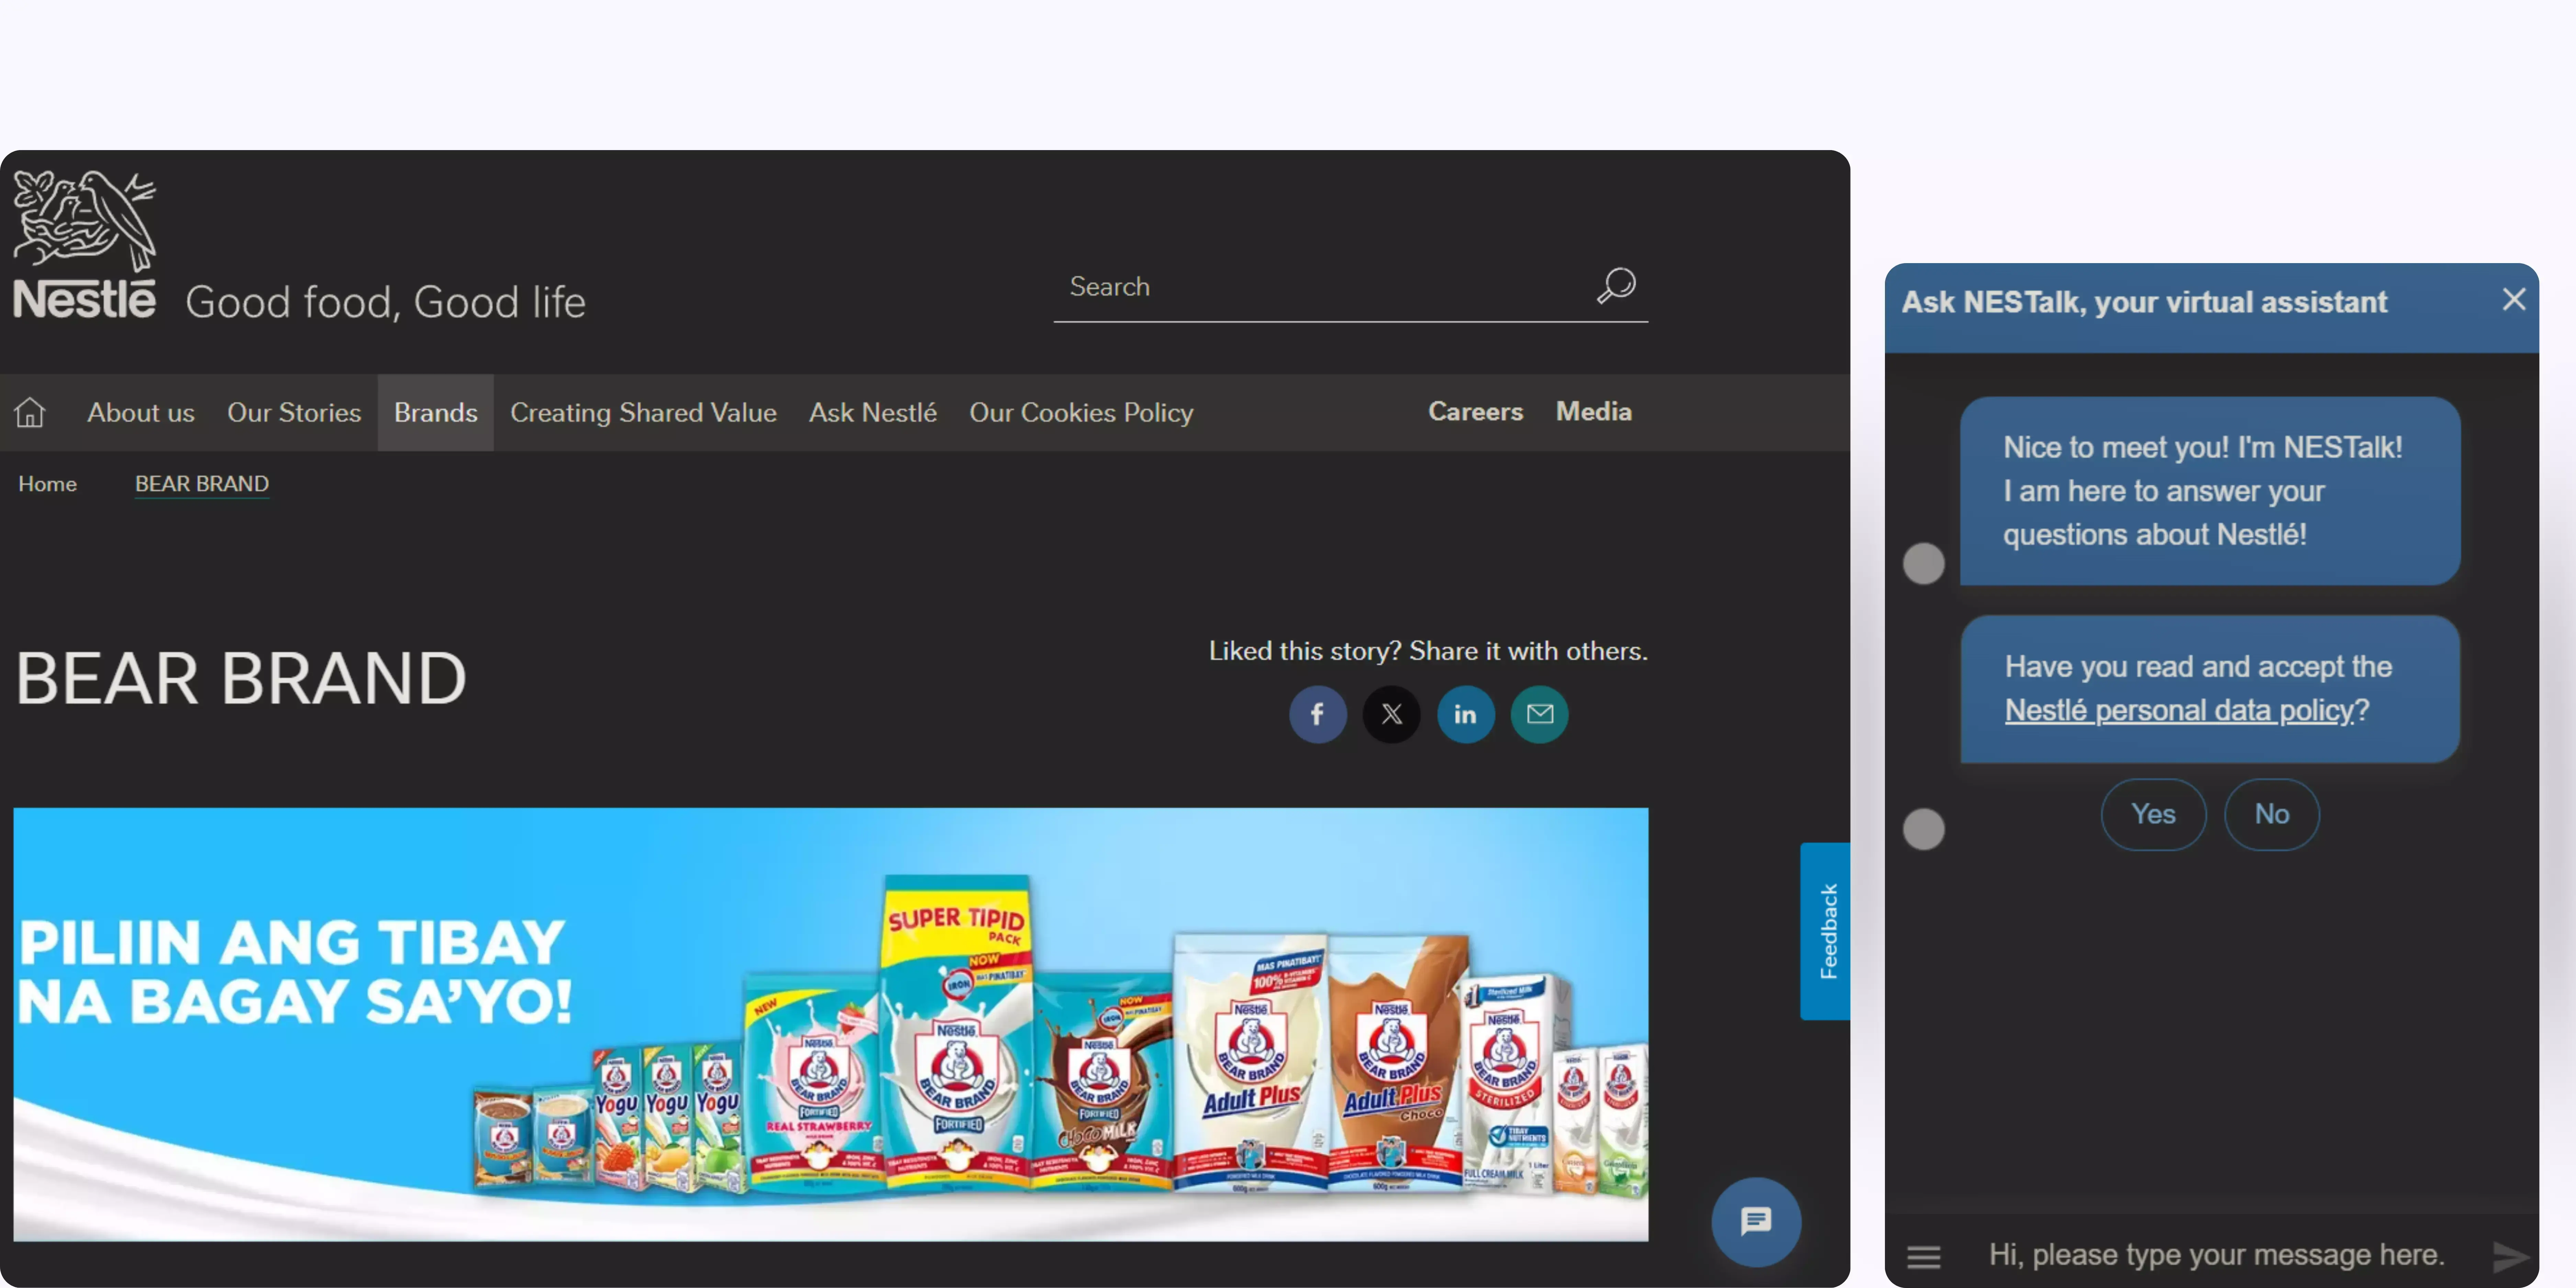Answer No to the data policy question
The image size is (2576, 1288).
pos(2271,814)
